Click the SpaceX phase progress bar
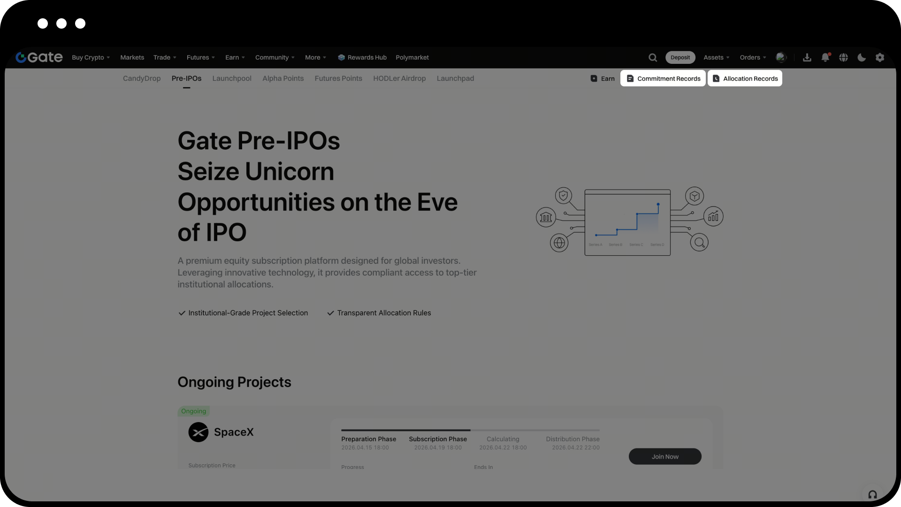901x507 pixels. pyautogui.click(x=470, y=430)
